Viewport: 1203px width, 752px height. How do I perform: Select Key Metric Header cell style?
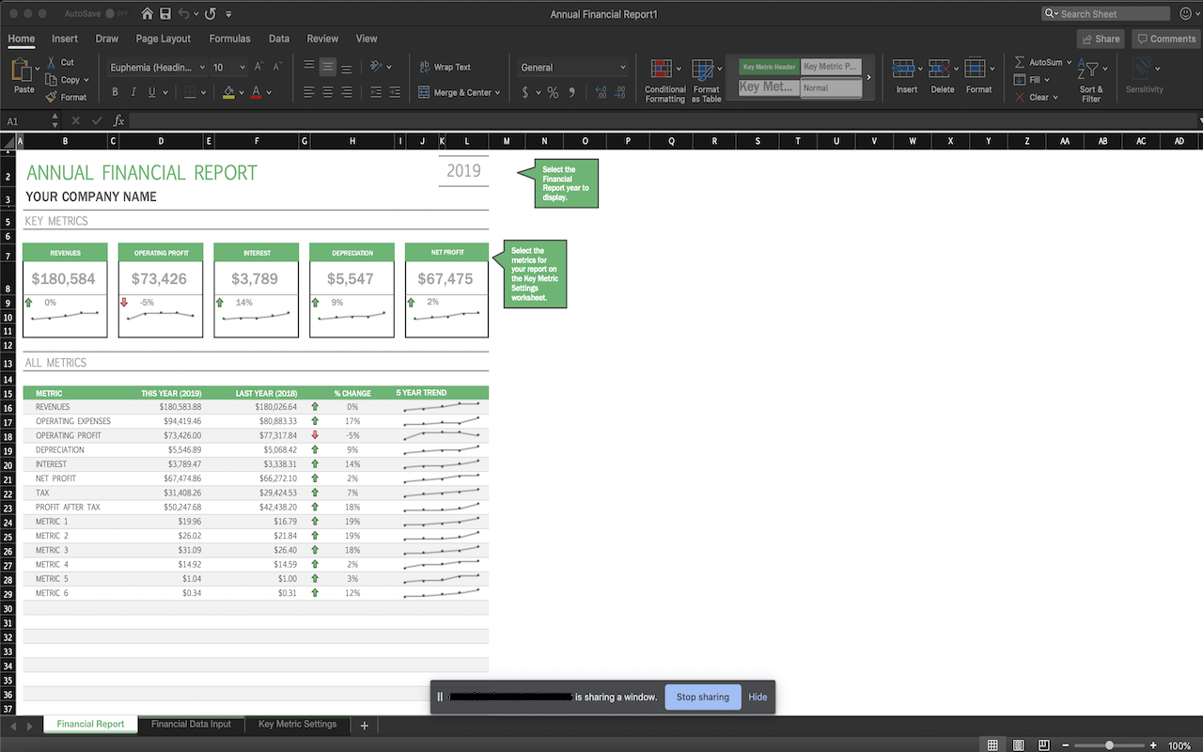768,67
